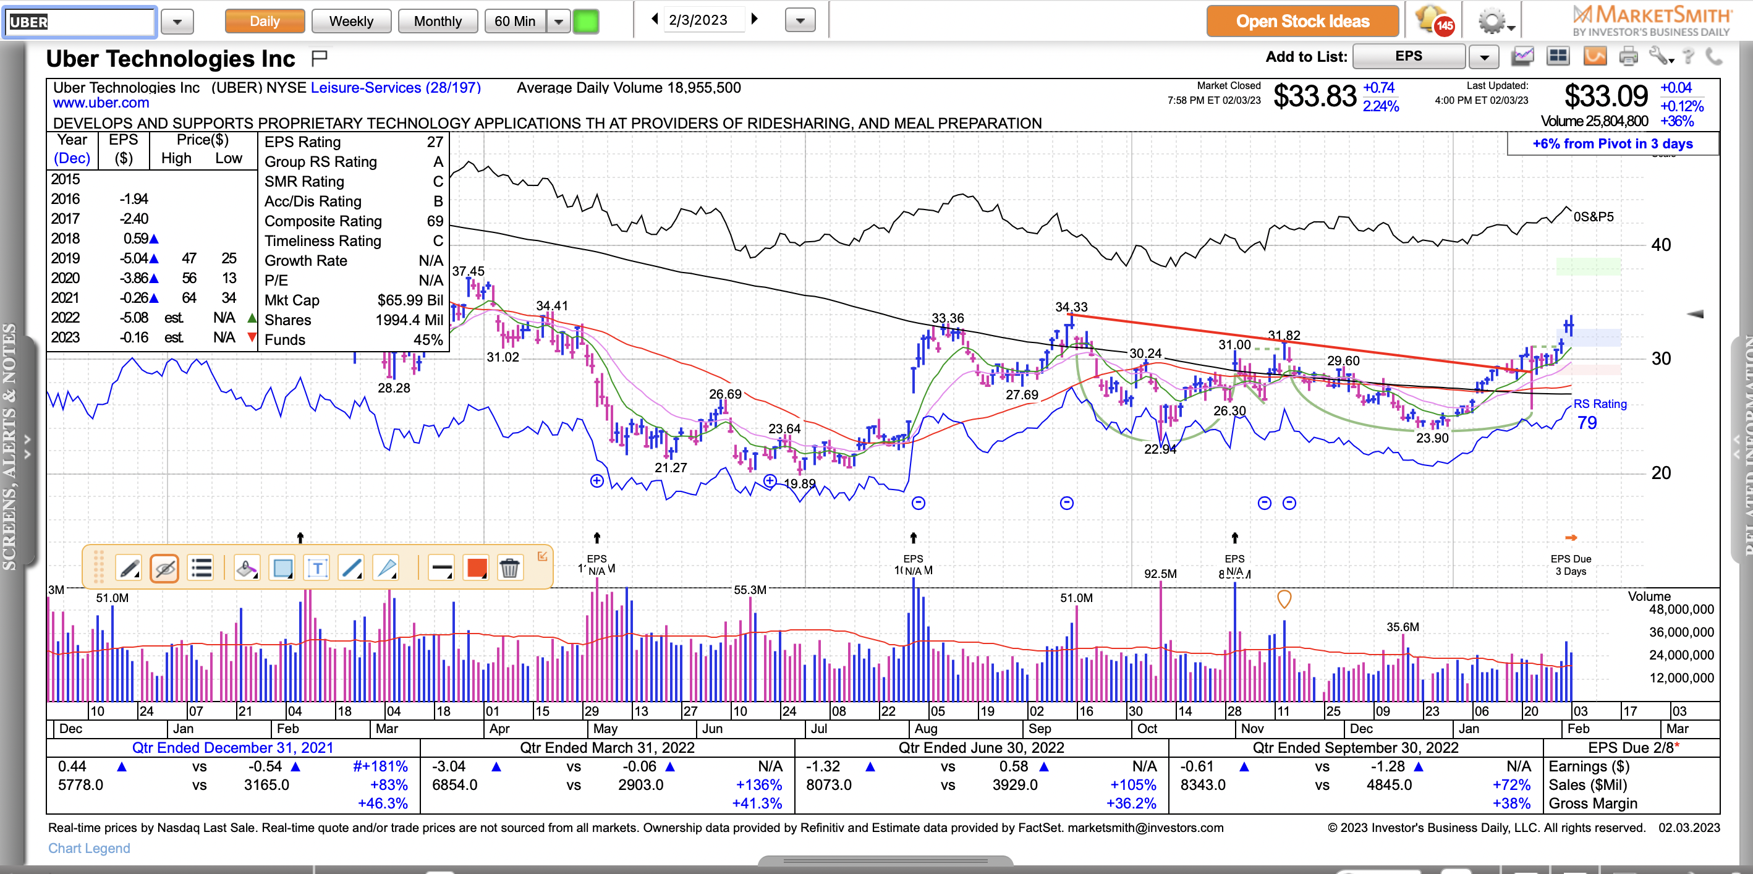Expand the 60 Min interval dropdown
1753x874 pixels.
tap(559, 21)
